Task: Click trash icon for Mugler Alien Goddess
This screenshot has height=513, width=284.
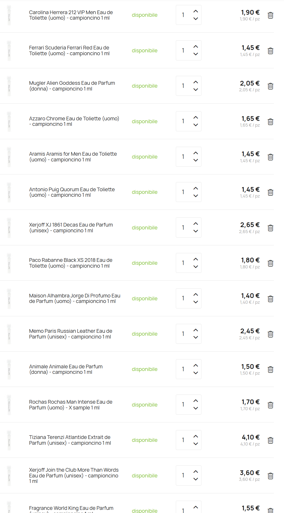Action: (270, 86)
